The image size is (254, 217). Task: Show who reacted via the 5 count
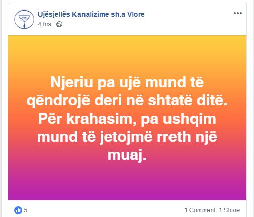[25, 210]
